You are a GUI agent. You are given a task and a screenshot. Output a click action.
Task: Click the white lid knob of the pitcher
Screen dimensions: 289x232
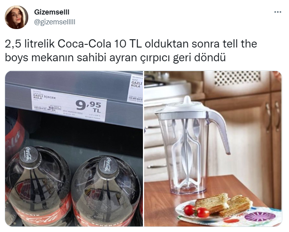pos(187,100)
